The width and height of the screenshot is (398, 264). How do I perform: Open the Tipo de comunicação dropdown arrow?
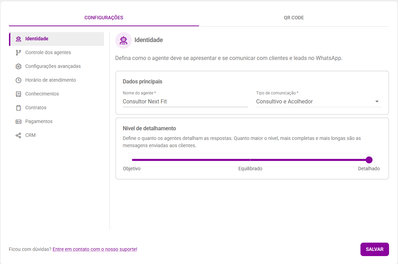coord(377,101)
